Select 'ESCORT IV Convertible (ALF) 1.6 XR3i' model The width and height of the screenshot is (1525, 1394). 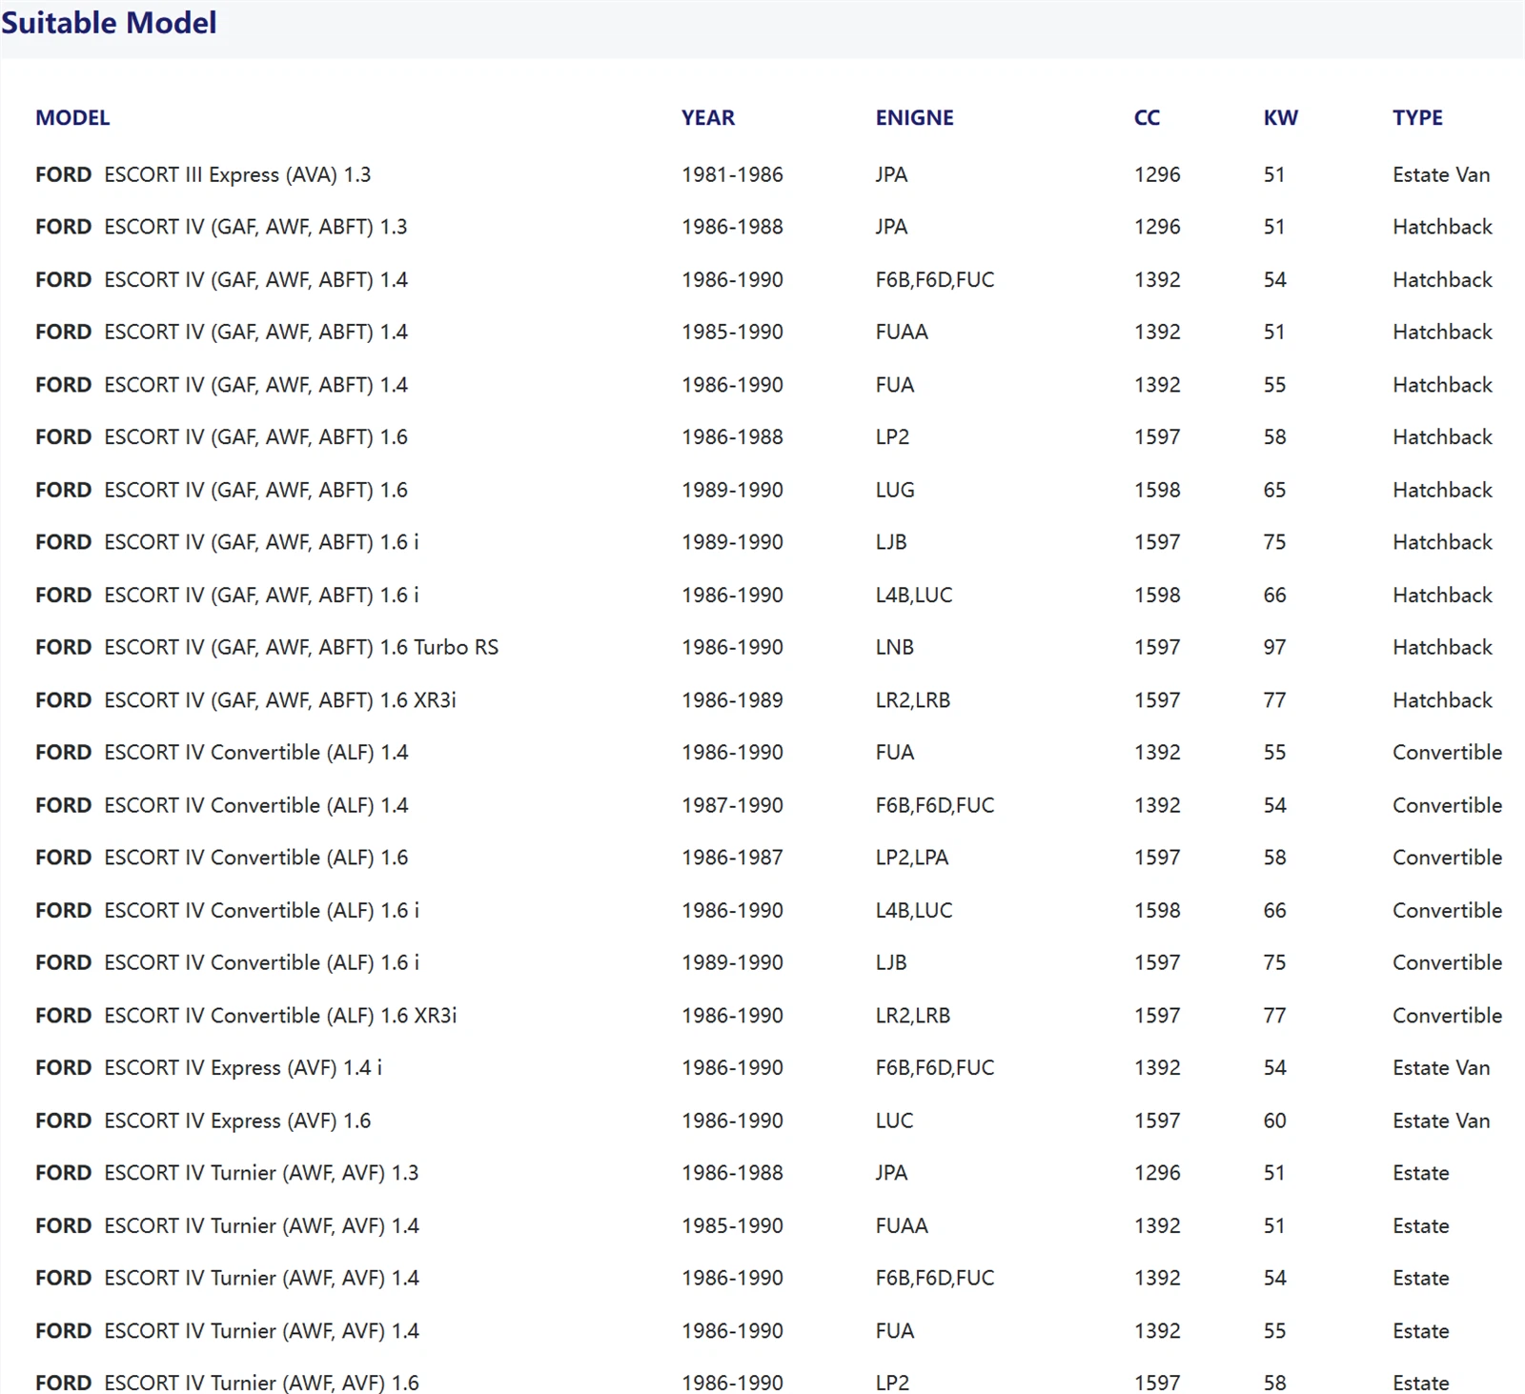click(x=280, y=1016)
